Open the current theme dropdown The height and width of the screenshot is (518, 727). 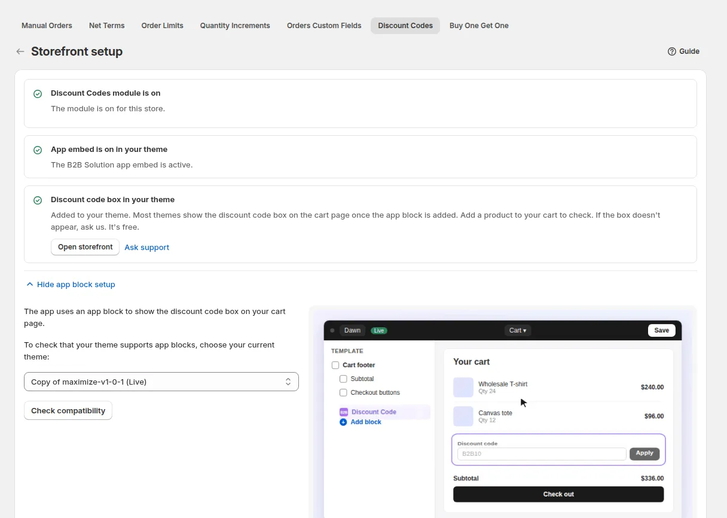pyautogui.click(x=161, y=382)
